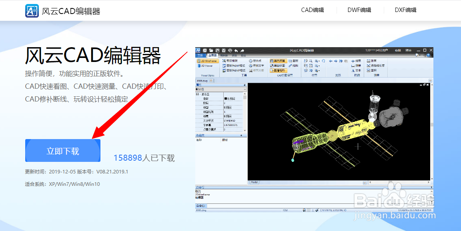461x231 pixels.
Task: Click the New file icon in quick toolbar
Action: click(204, 50)
